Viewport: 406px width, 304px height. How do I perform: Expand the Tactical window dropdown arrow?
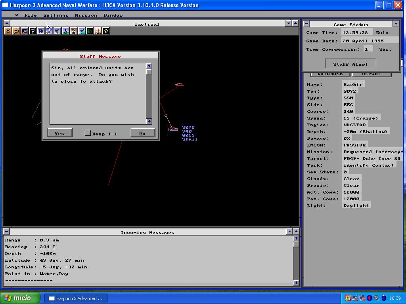pos(289,24)
